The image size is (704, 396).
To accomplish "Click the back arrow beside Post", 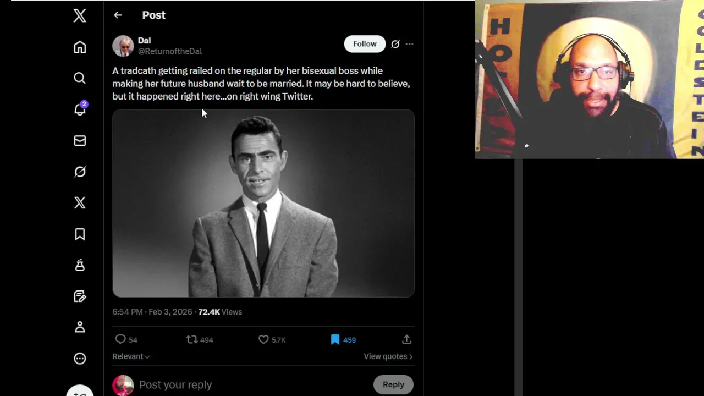I will coord(118,15).
